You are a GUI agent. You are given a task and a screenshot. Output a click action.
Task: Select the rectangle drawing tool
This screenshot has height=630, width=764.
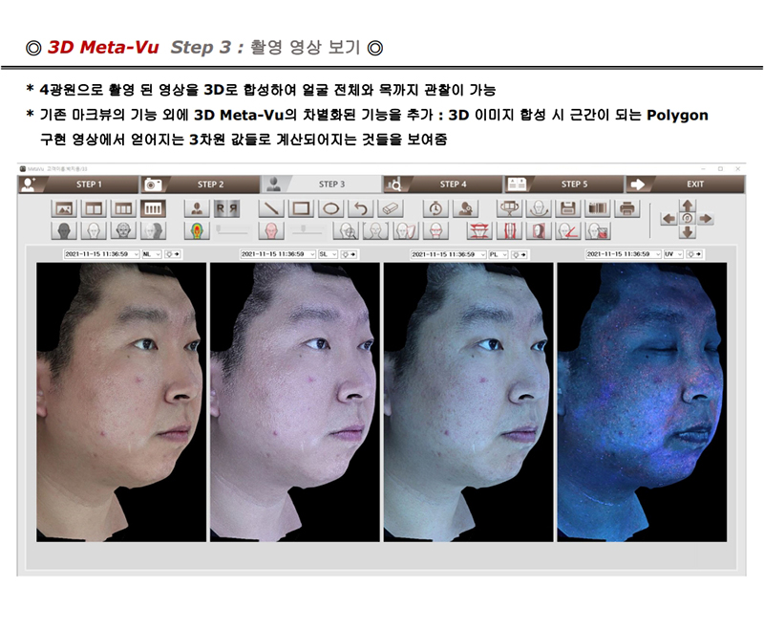pos(301,207)
